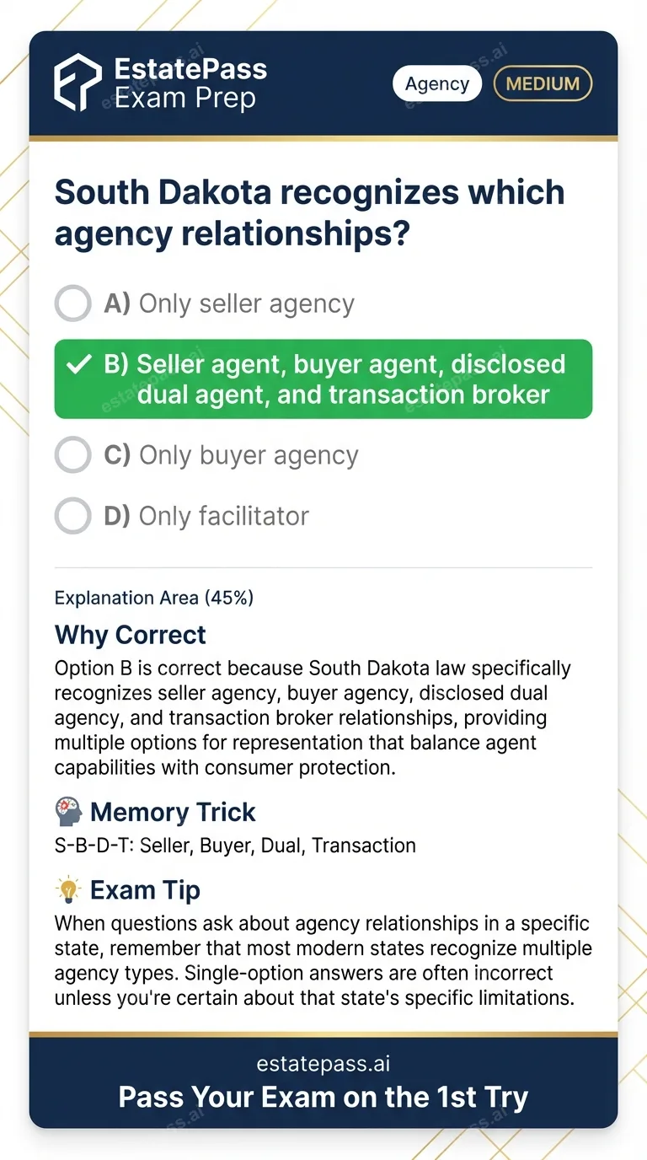Open the estatepass.ai link in the footer
The height and width of the screenshot is (1160, 647).
tap(323, 1063)
